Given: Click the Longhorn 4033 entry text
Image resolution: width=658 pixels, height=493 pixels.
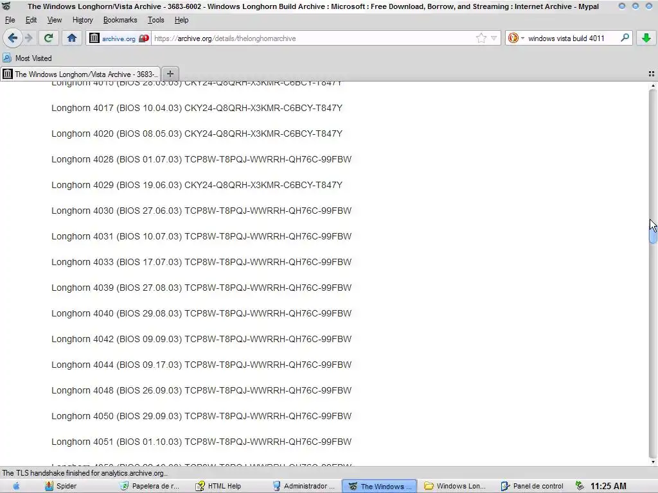Looking at the screenshot, I should 201,262.
